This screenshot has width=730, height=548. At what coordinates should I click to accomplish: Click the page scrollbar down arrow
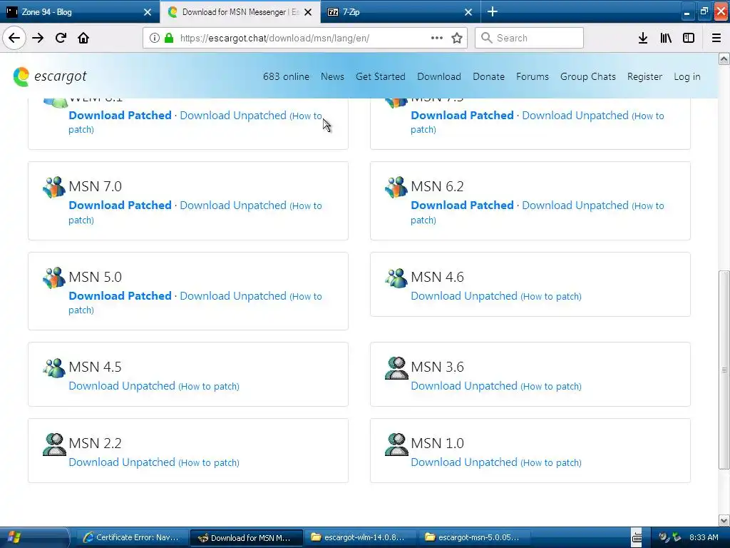click(x=724, y=520)
